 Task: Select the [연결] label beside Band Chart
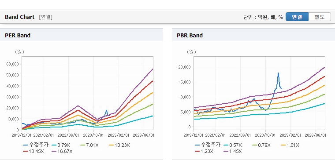pos(45,17)
